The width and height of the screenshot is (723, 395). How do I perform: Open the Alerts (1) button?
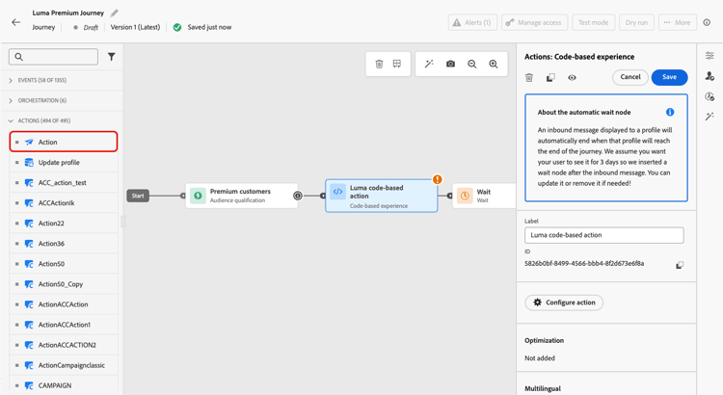click(x=472, y=22)
